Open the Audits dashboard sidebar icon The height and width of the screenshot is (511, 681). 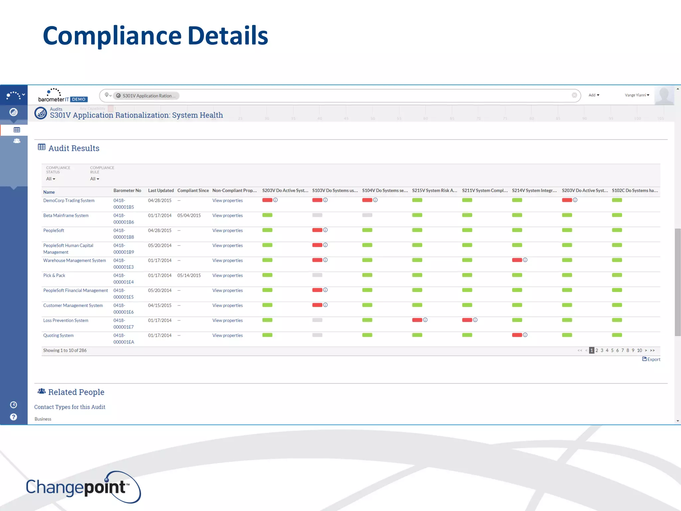click(x=14, y=112)
